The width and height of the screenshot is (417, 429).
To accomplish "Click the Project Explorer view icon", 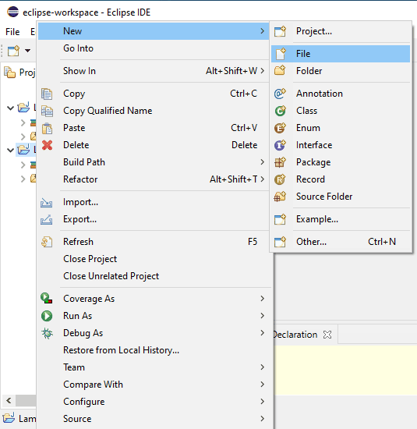I will (9, 73).
